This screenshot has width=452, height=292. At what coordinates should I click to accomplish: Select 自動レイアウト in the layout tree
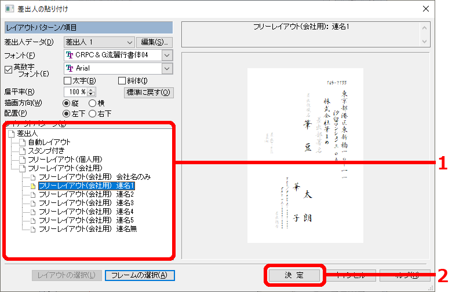click(x=49, y=142)
